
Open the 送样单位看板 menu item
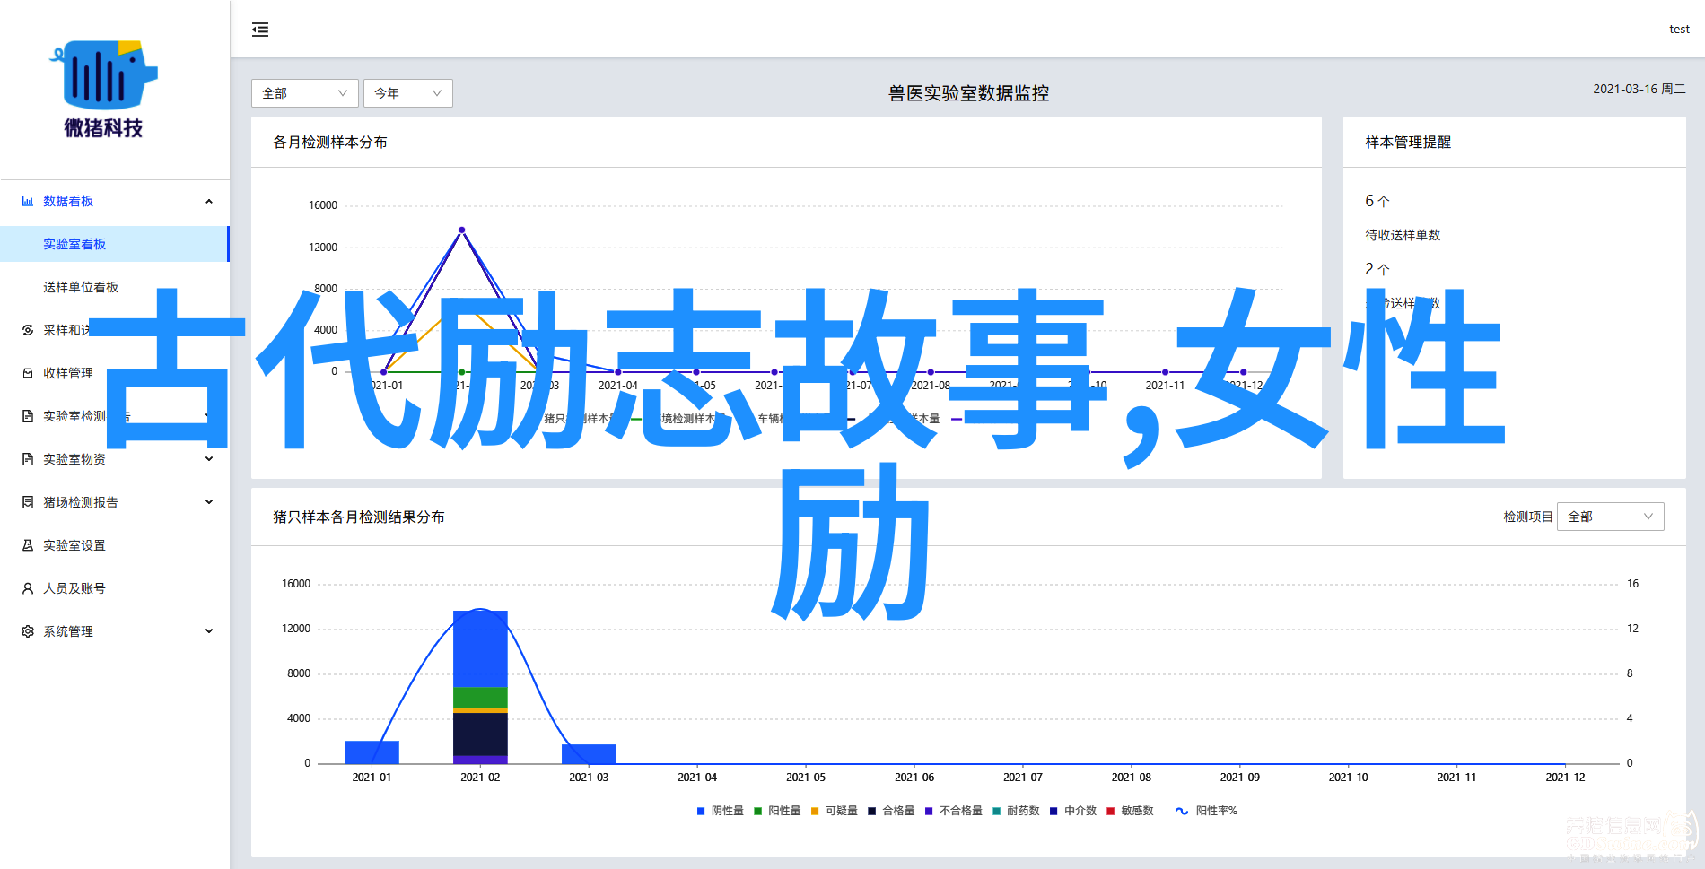coord(114,287)
